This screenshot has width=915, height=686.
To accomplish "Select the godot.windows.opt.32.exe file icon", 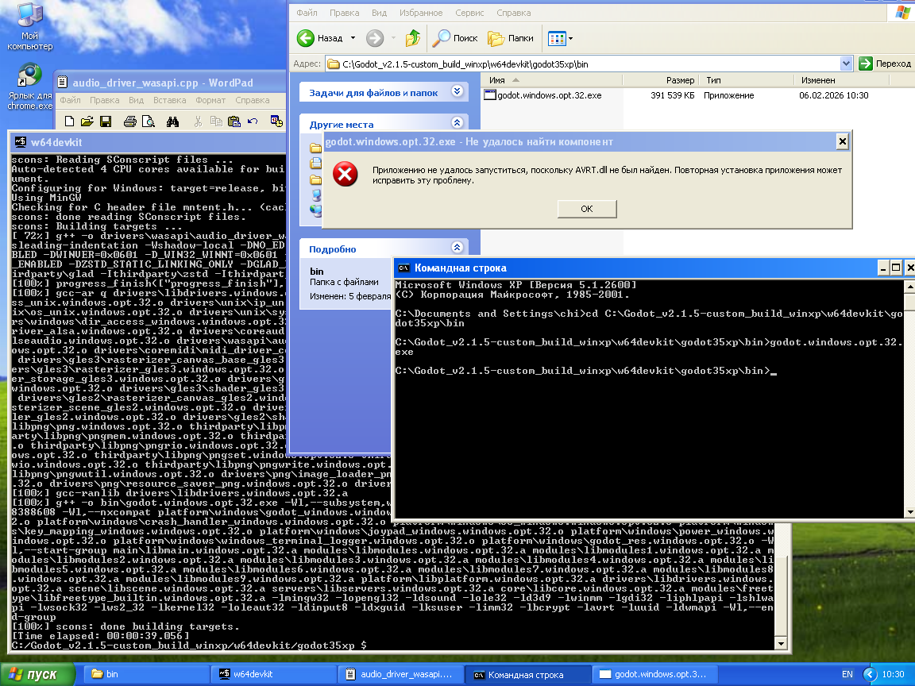I will click(489, 95).
